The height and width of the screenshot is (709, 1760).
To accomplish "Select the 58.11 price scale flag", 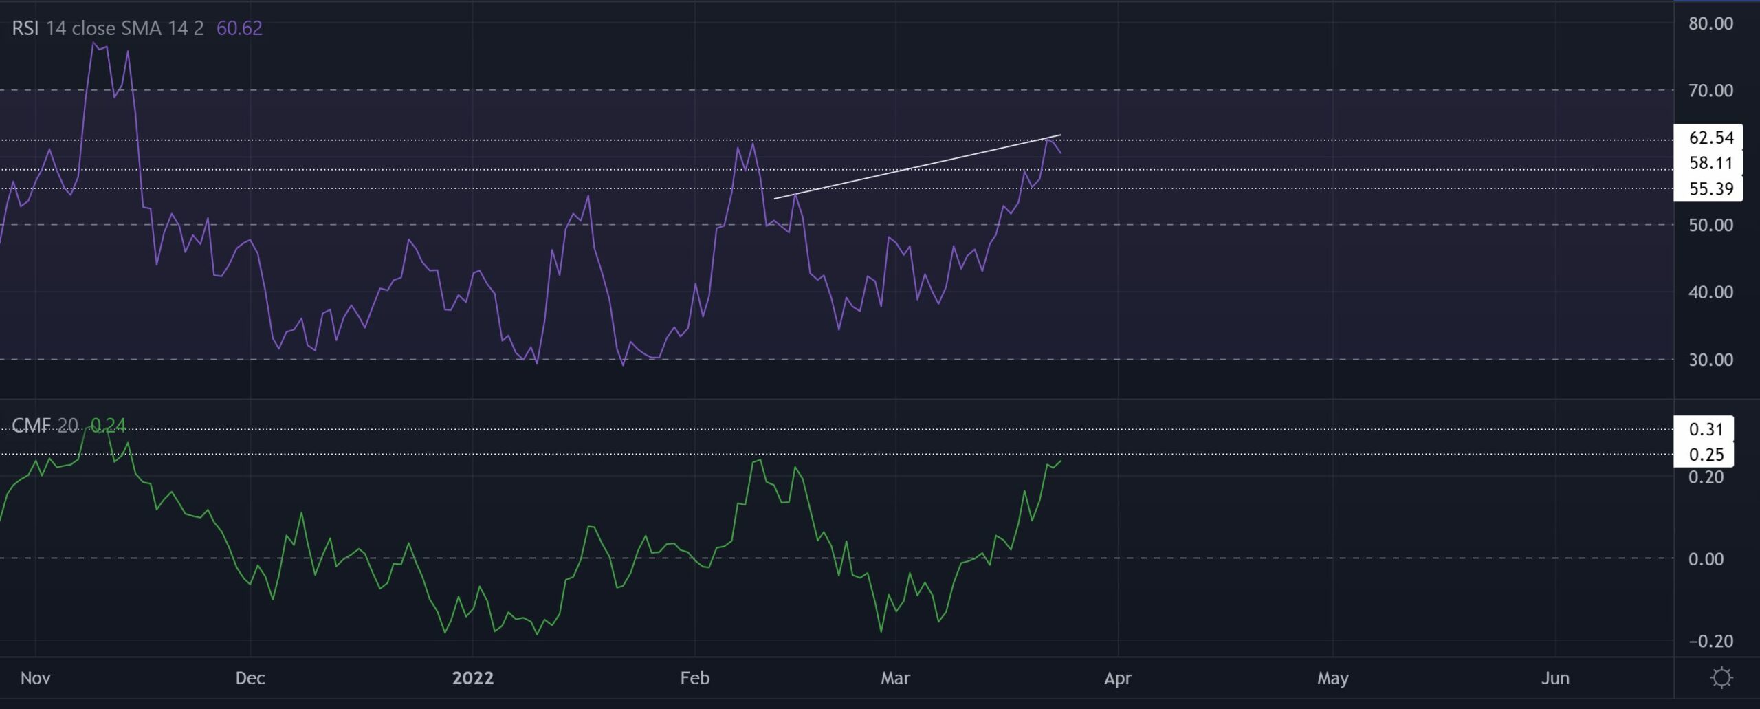I will tap(1711, 163).
